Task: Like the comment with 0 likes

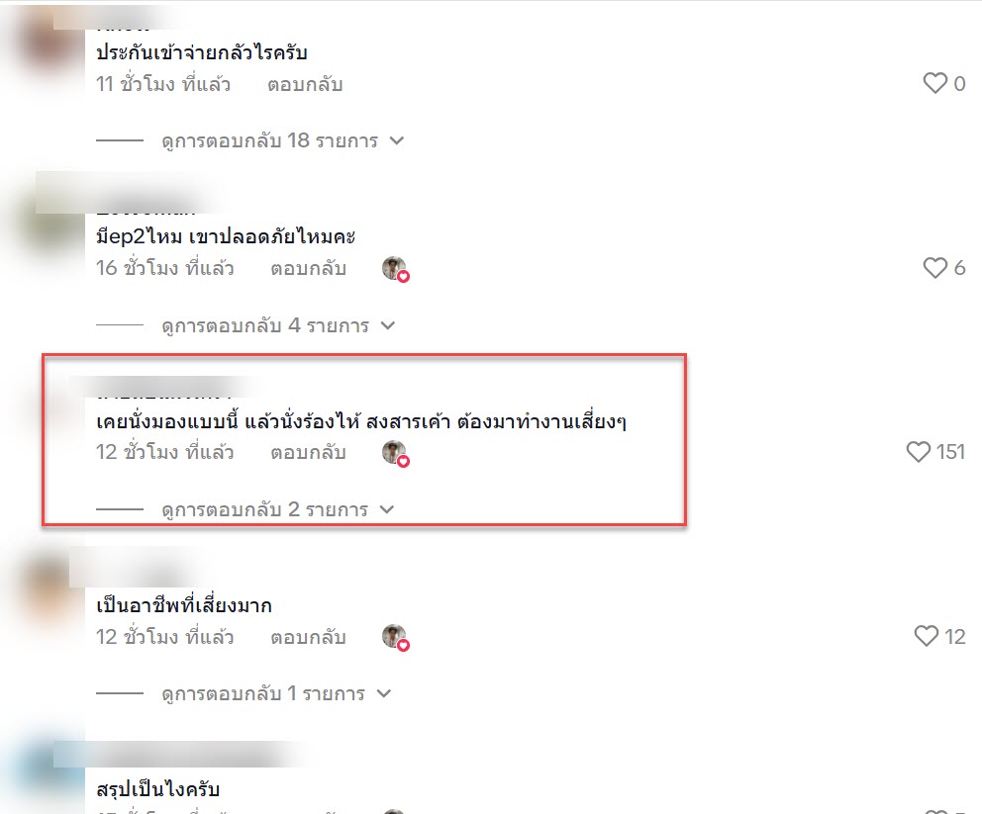Action: [x=935, y=83]
